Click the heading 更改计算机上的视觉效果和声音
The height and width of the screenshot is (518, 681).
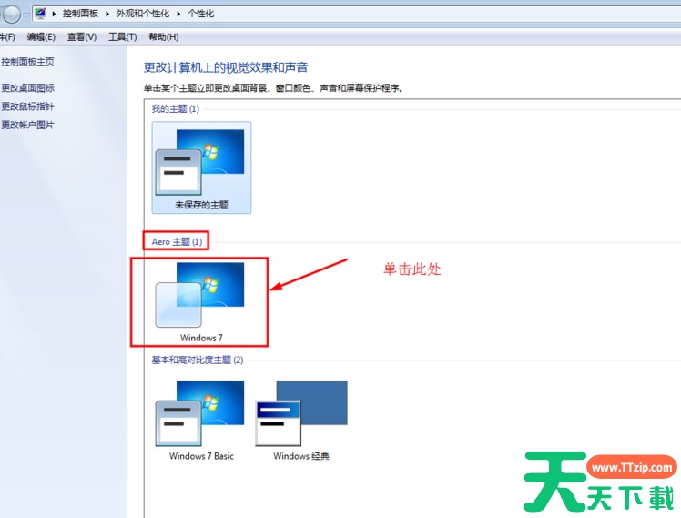coord(226,67)
